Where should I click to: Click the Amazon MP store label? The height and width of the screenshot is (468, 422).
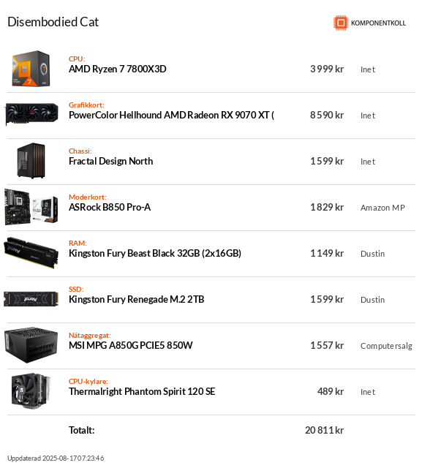pyautogui.click(x=383, y=208)
